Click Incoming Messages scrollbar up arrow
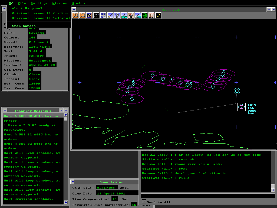 click(66, 115)
